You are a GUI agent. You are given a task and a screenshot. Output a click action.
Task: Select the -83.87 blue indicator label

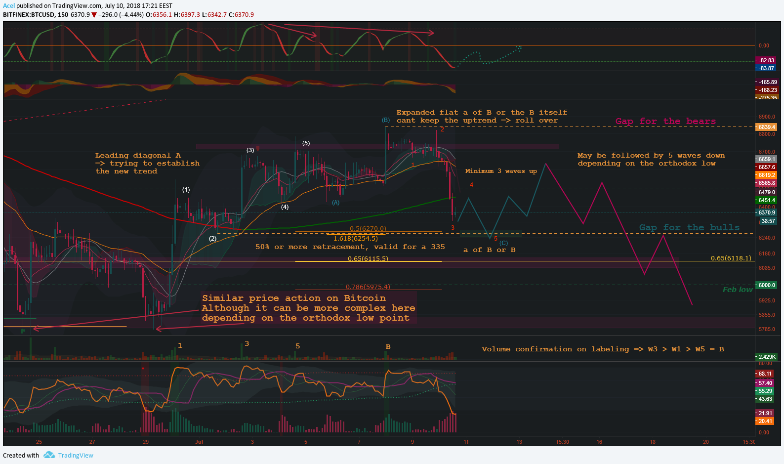tap(766, 68)
